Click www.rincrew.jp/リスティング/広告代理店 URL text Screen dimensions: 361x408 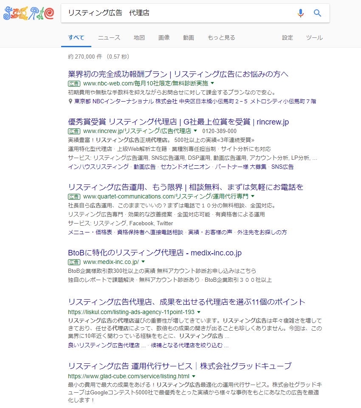click(x=137, y=131)
